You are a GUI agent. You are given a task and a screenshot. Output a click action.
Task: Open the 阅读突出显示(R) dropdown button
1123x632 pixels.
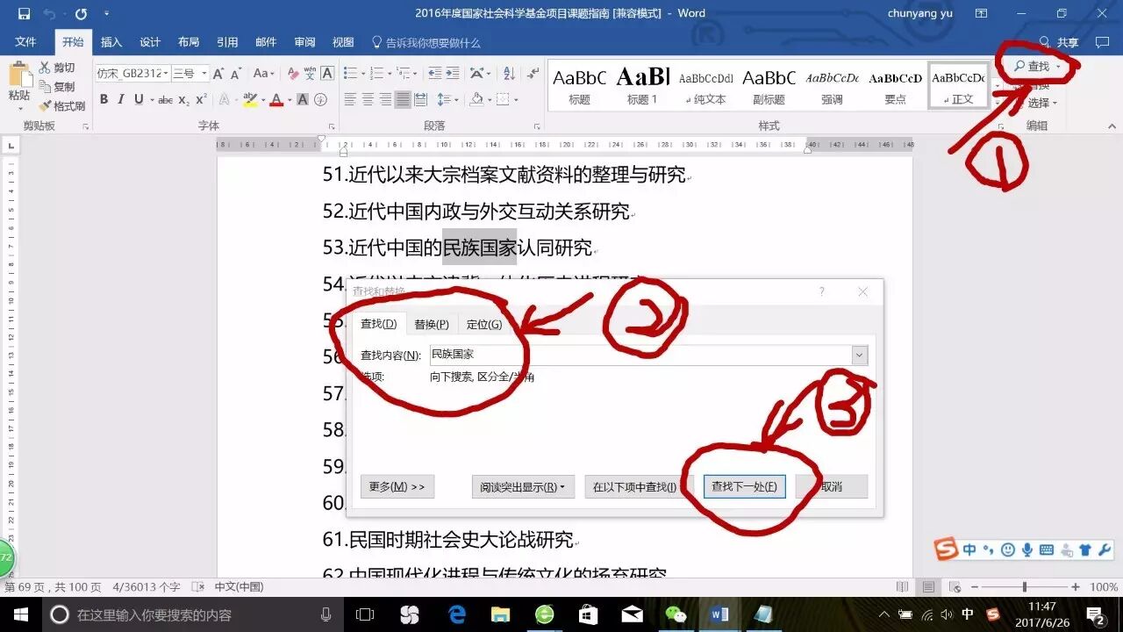coord(523,486)
